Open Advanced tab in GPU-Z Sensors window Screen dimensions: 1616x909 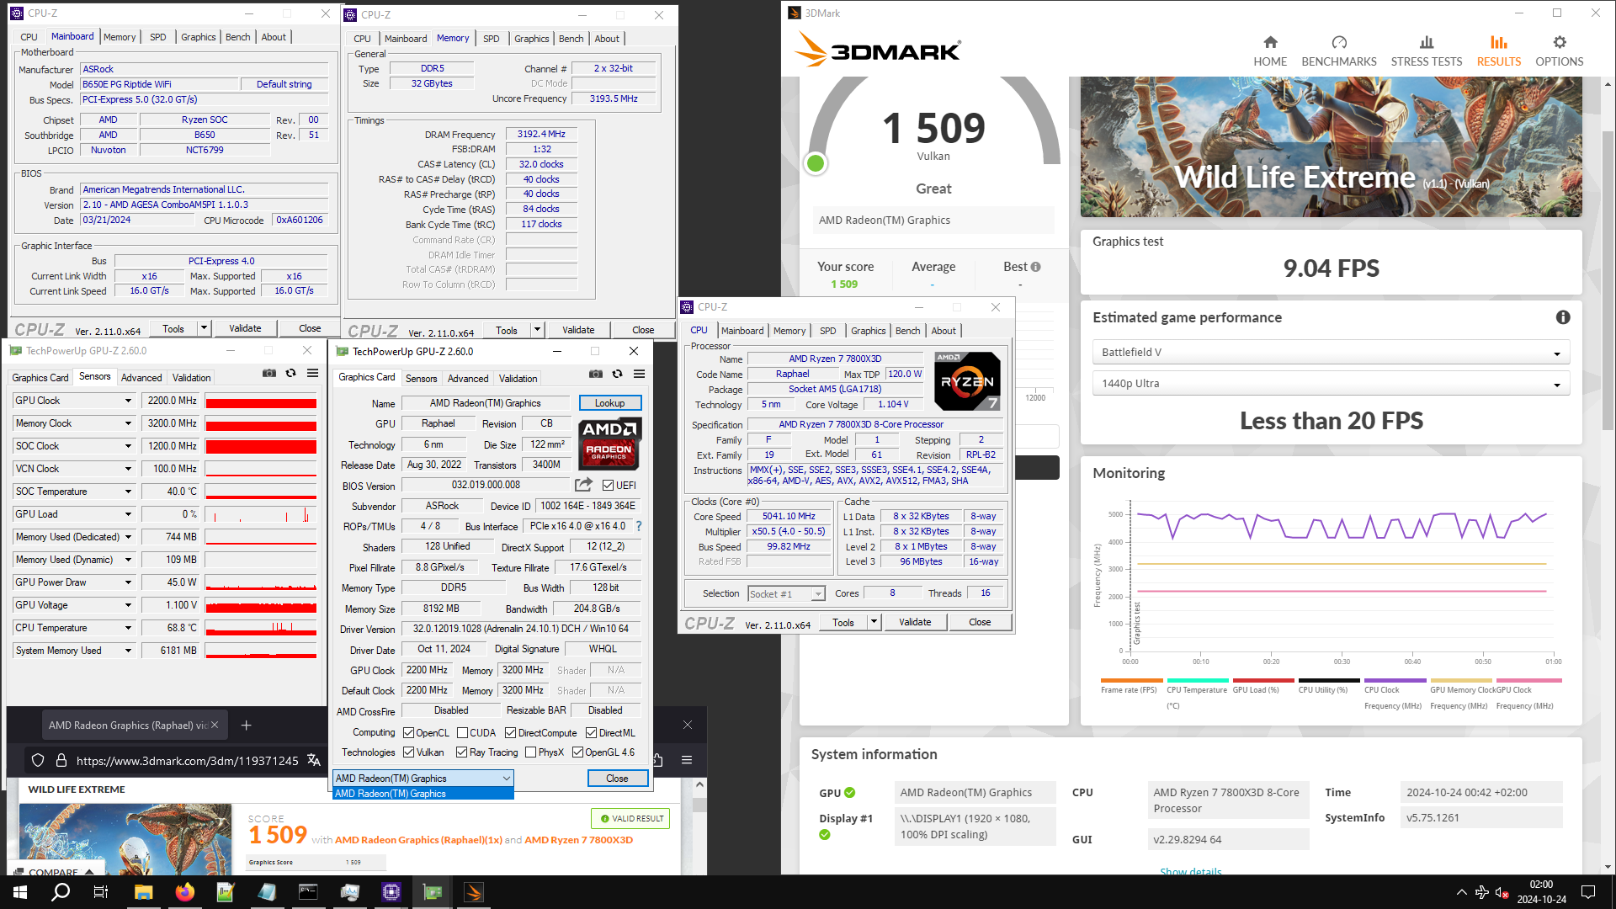(x=141, y=378)
